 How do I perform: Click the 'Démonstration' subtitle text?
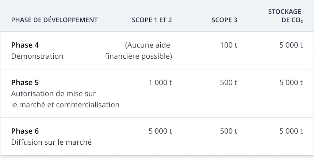[x=37, y=56]
